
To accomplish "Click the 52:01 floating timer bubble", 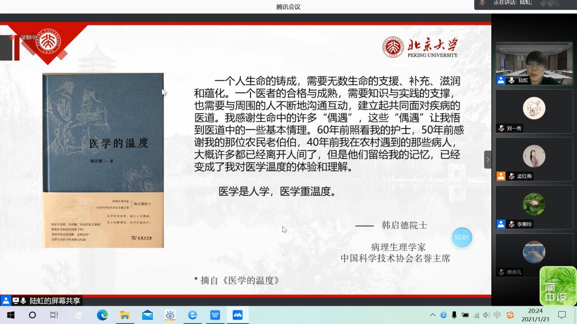I will point(462,237).
